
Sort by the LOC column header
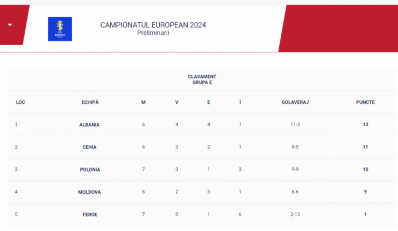[x=20, y=102]
